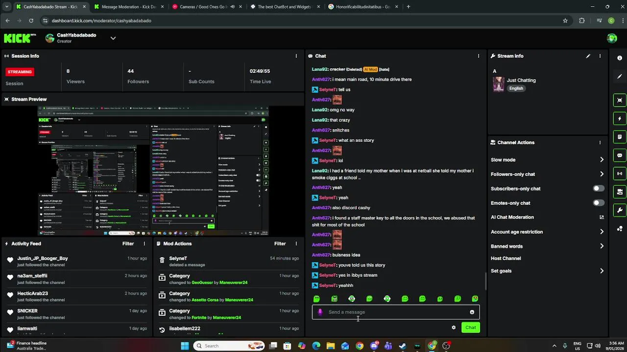Click the green Chat send button
Viewport: 627px width, 352px height.
[x=470, y=328]
